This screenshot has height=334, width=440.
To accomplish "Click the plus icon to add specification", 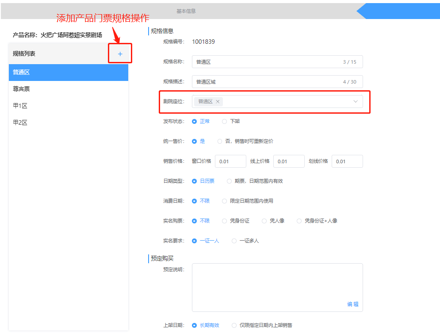I will (120, 54).
